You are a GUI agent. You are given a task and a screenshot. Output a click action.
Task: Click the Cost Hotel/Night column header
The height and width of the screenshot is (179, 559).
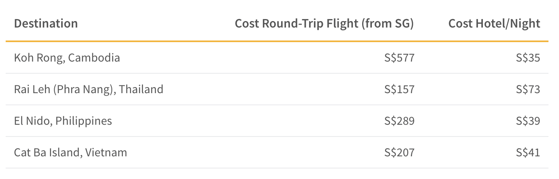point(494,24)
